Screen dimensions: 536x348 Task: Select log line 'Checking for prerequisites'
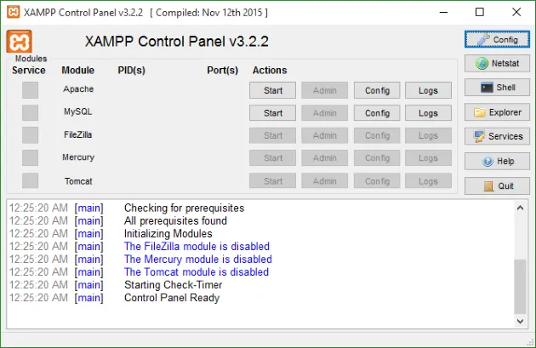(185, 208)
